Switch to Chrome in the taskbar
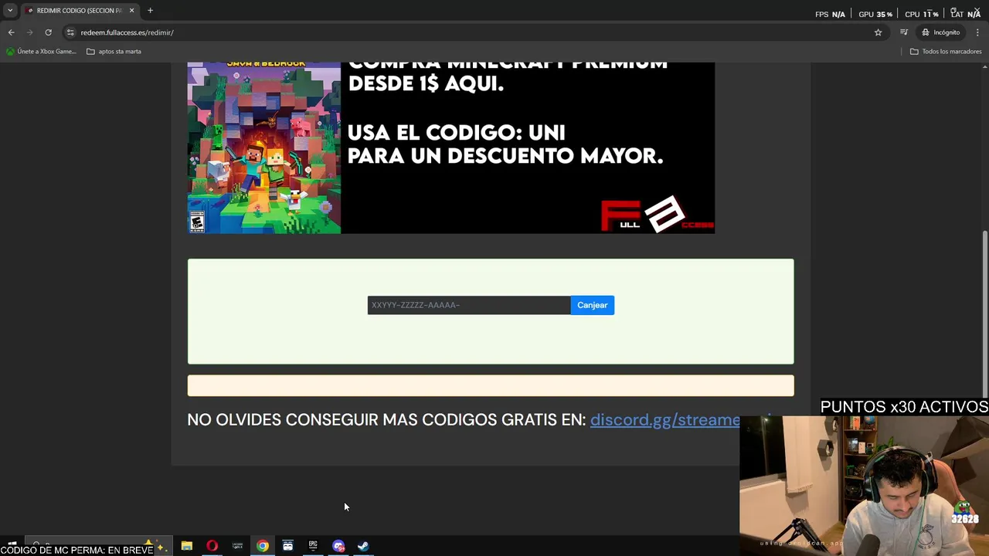 tap(263, 546)
